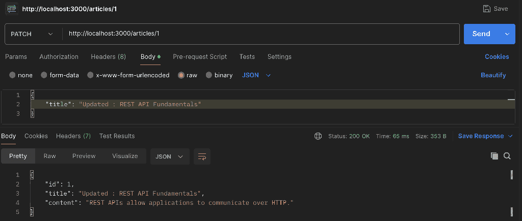Click the blue Send button
This screenshot has height=221, width=522.
click(x=481, y=34)
